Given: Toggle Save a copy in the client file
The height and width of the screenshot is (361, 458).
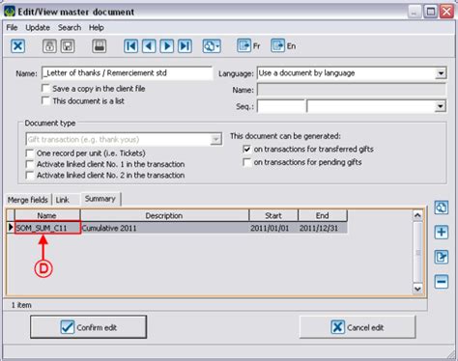Looking at the screenshot, I should [45, 88].
